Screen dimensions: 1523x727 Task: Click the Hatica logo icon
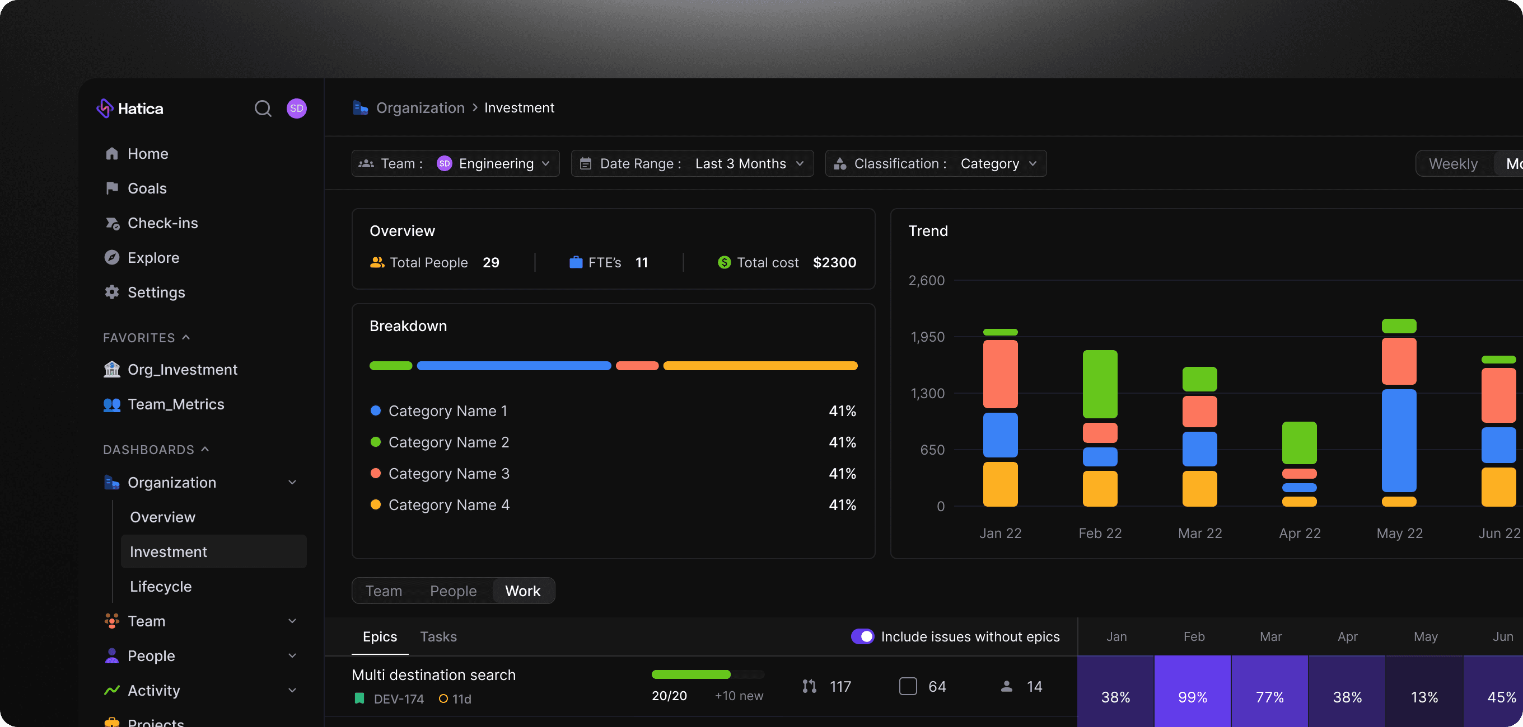click(x=105, y=108)
